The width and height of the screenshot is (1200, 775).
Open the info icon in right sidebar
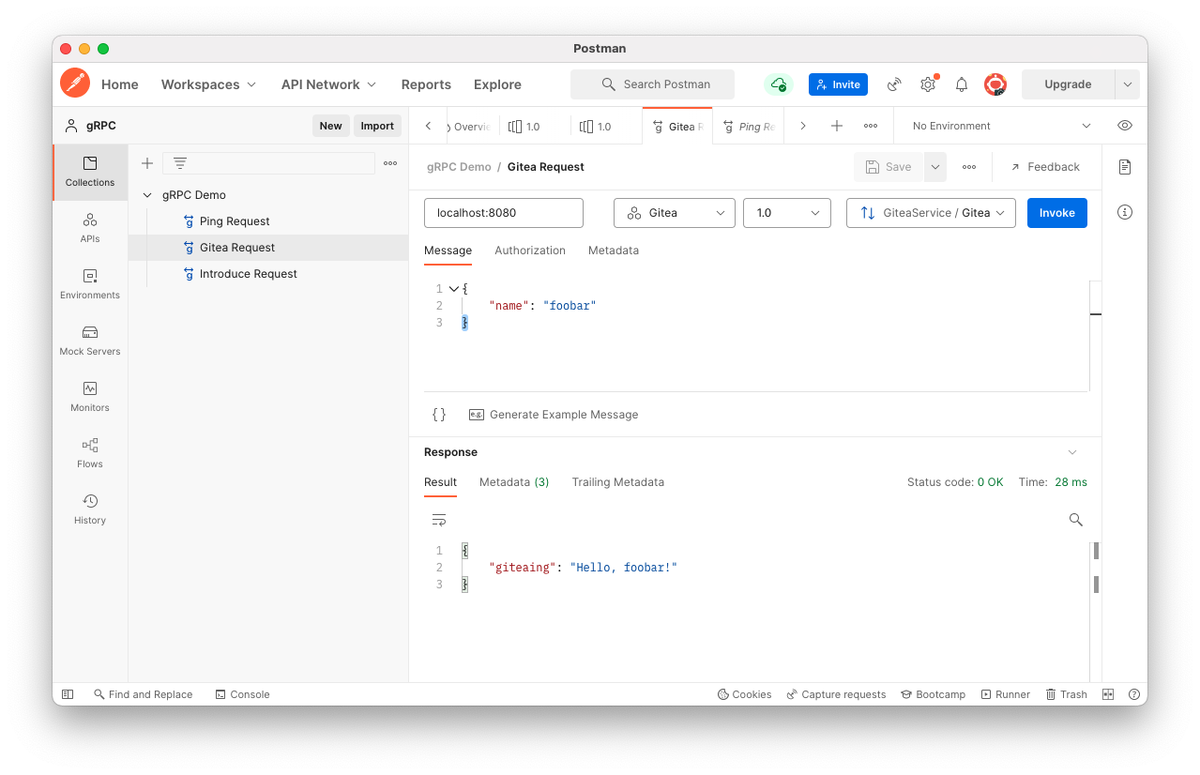(x=1125, y=212)
